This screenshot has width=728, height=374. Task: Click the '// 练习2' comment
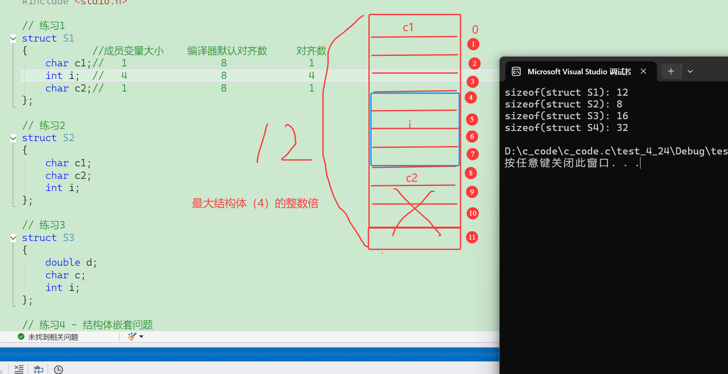pos(44,126)
